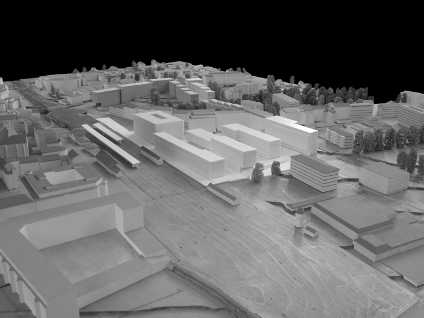The height and width of the screenshot is (318, 424).
Task: Click the left tree of the central pair
Action: pos(257,173)
